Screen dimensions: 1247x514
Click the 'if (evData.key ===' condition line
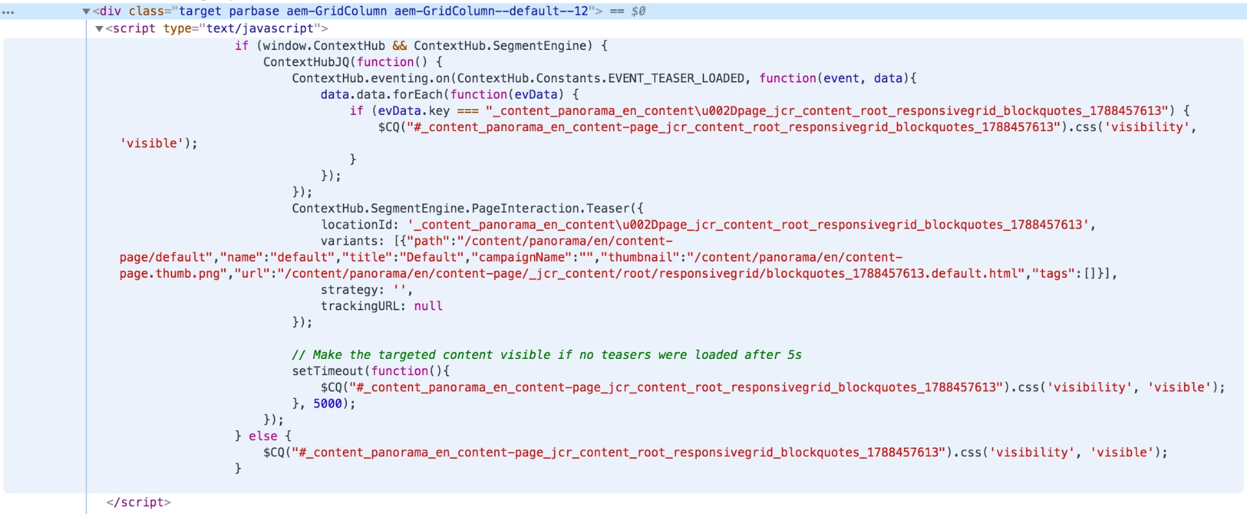click(770, 110)
